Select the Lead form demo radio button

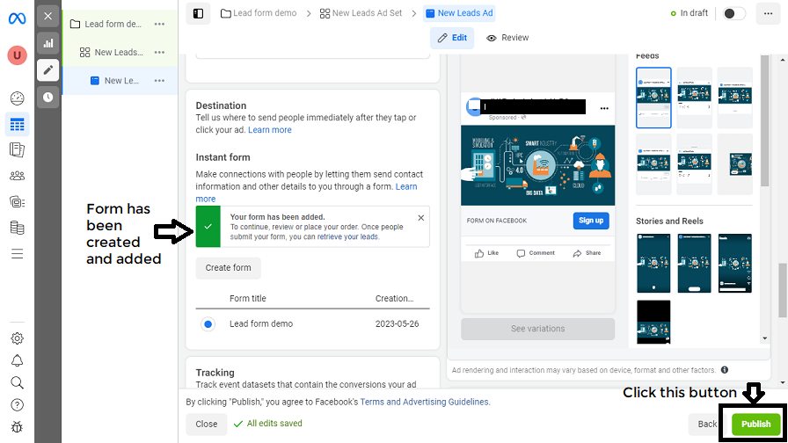click(208, 324)
